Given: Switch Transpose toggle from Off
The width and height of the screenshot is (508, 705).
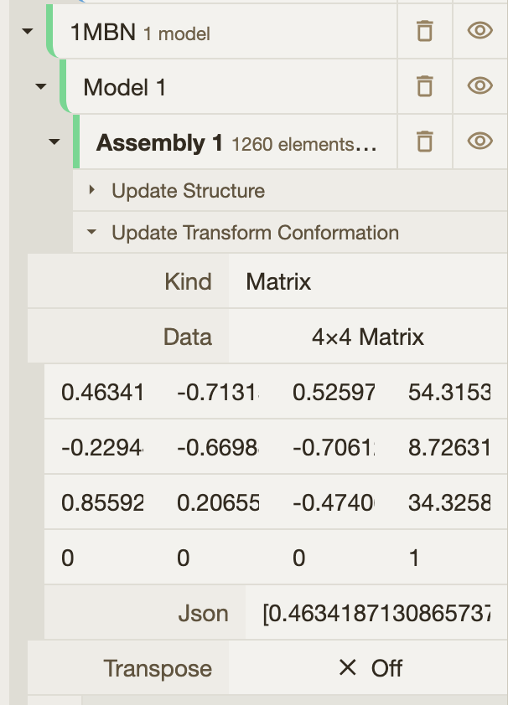Looking at the screenshot, I should click(369, 668).
